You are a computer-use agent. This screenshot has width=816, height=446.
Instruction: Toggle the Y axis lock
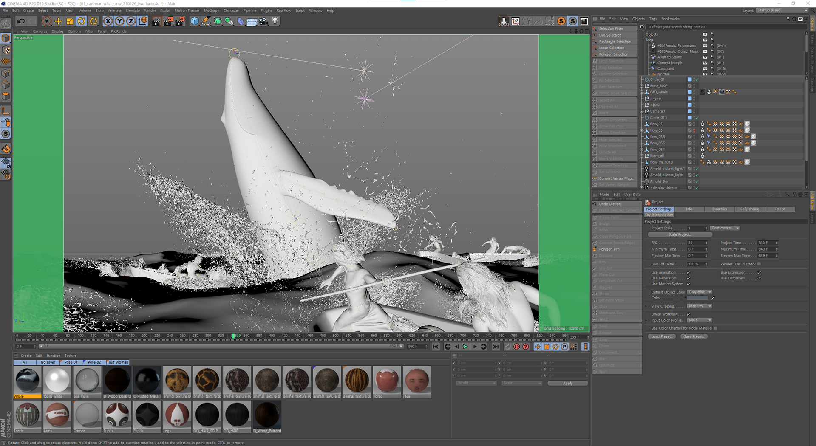[x=120, y=21]
